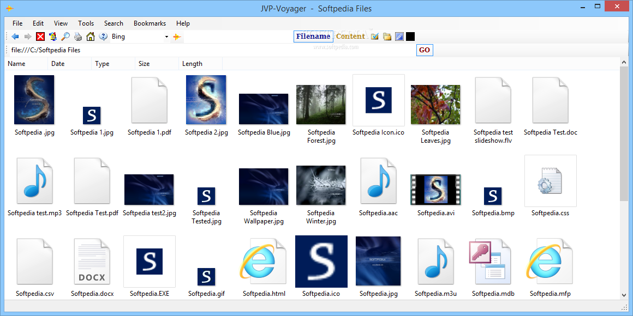Select the Softpedia test2.jpg thumbnail
This screenshot has height=316, width=633.
coord(149,190)
